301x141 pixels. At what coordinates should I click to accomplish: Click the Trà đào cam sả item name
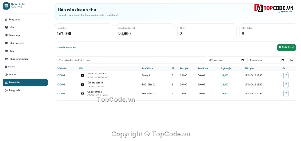coord(95,83)
